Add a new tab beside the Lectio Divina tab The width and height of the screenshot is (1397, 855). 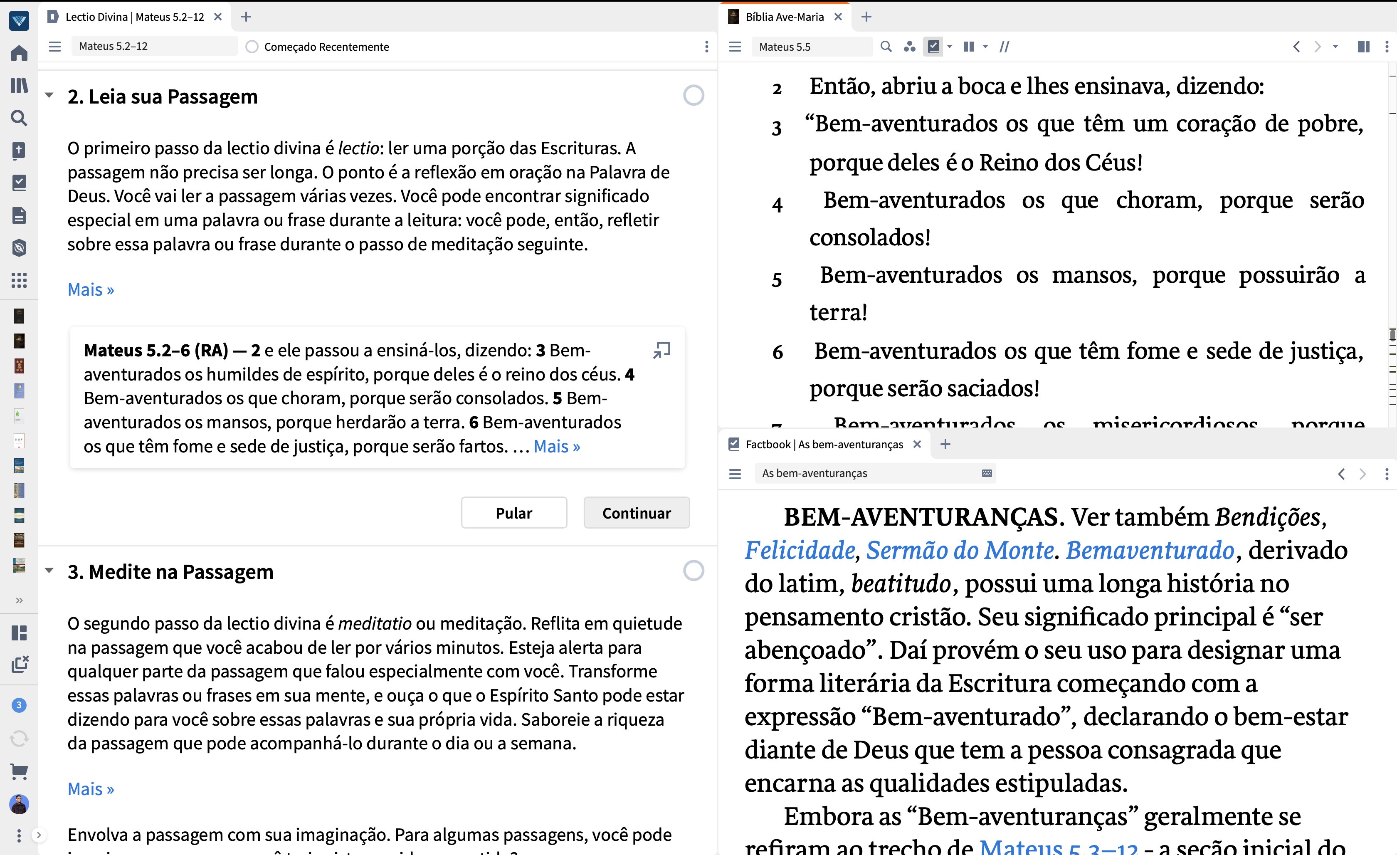[245, 17]
